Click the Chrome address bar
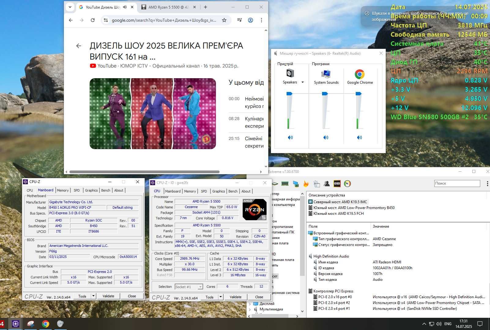 pyautogui.click(x=164, y=20)
